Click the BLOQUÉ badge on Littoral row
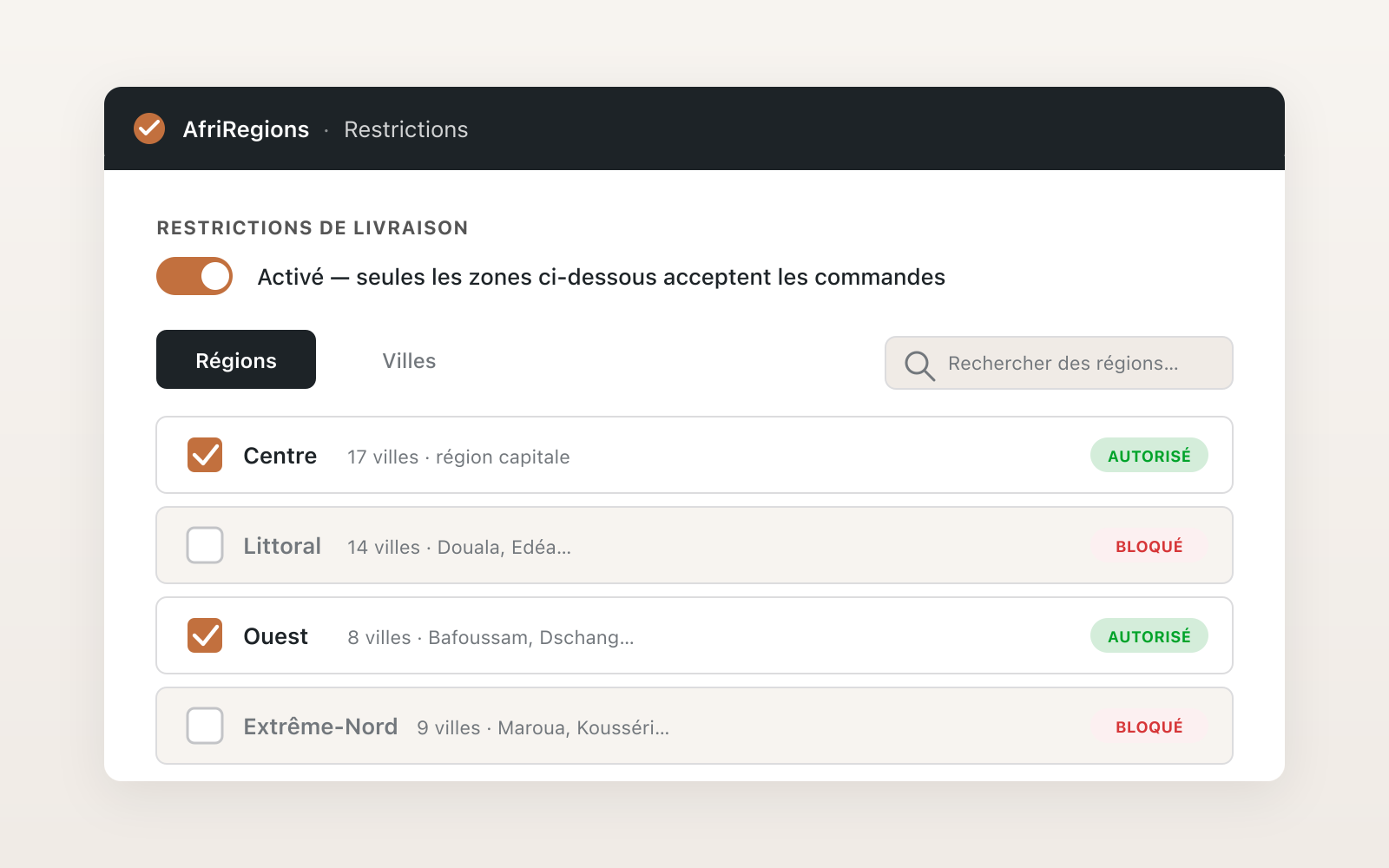The image size is (1389, 868). point(1149,545)
